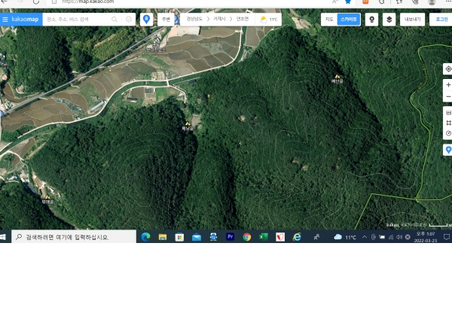This screenshot has width=452, height=316.
Task: Switch to 스카이뷰 satellite view
Action: click(348, 20)
